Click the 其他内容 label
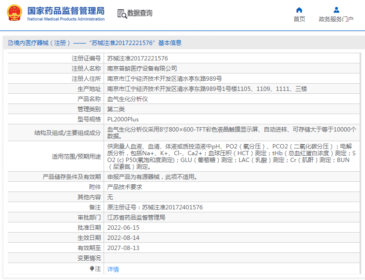 (x=89, y=197)
